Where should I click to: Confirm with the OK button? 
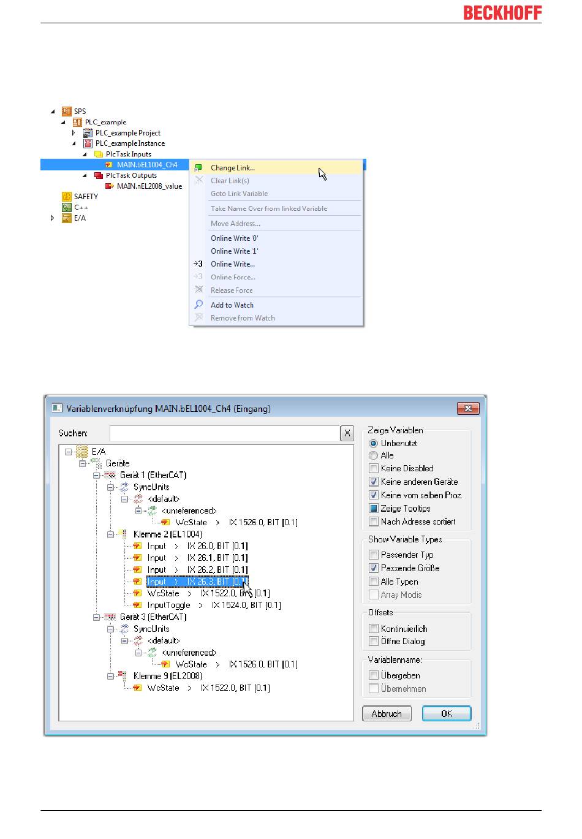click(447, 713)
